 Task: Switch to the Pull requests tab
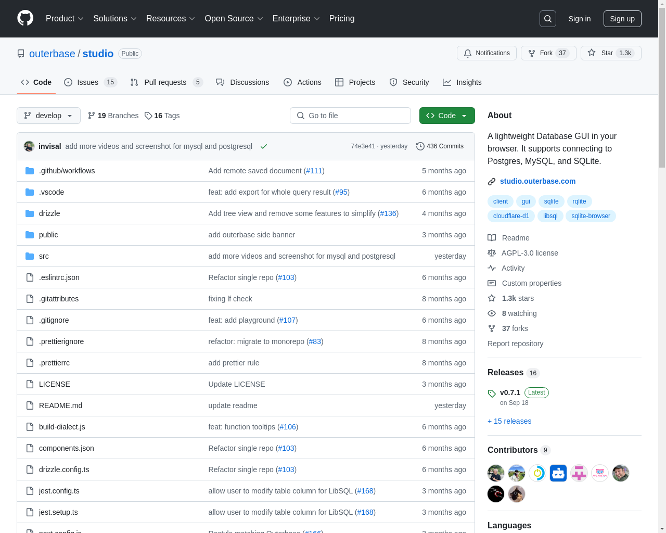coord(166,82)
